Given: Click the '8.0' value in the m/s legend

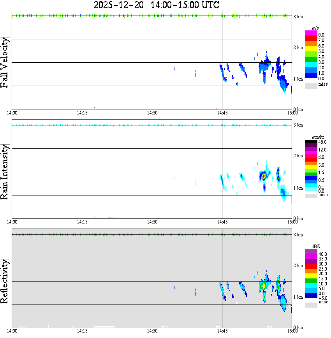Looking at the screenshot, I should pos(321,35).
